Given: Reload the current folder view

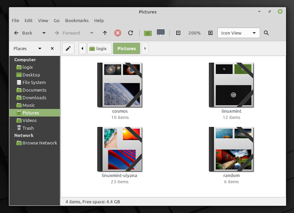Looking at the screenshot, I should click(x=130, y=33).
